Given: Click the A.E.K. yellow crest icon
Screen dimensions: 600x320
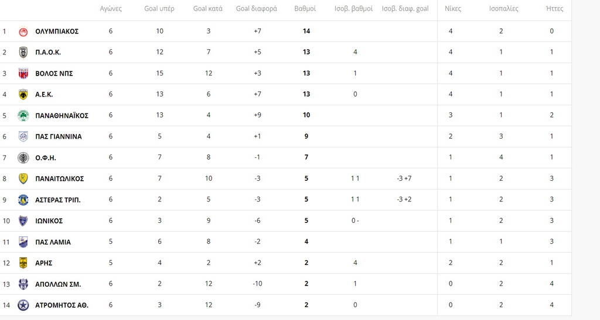Looking at the screenshot, I should pyautogui.click(x=23, y=95).
